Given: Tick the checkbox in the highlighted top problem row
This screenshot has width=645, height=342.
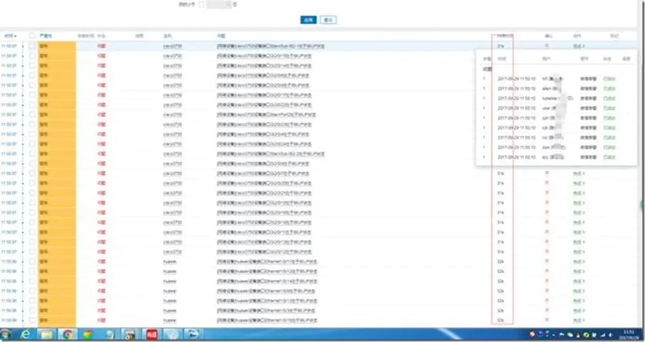Looking at the screenshot, I should point(32,46).
